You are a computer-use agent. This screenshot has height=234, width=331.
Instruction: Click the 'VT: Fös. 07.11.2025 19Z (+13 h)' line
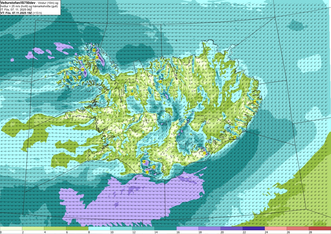21,13
